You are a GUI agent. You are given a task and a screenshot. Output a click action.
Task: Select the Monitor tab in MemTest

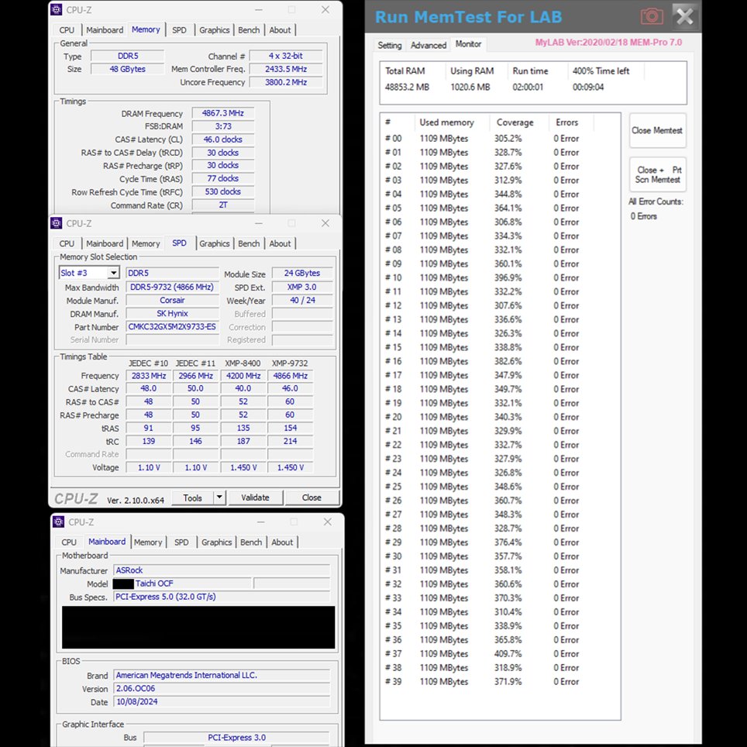pos(468,44)
